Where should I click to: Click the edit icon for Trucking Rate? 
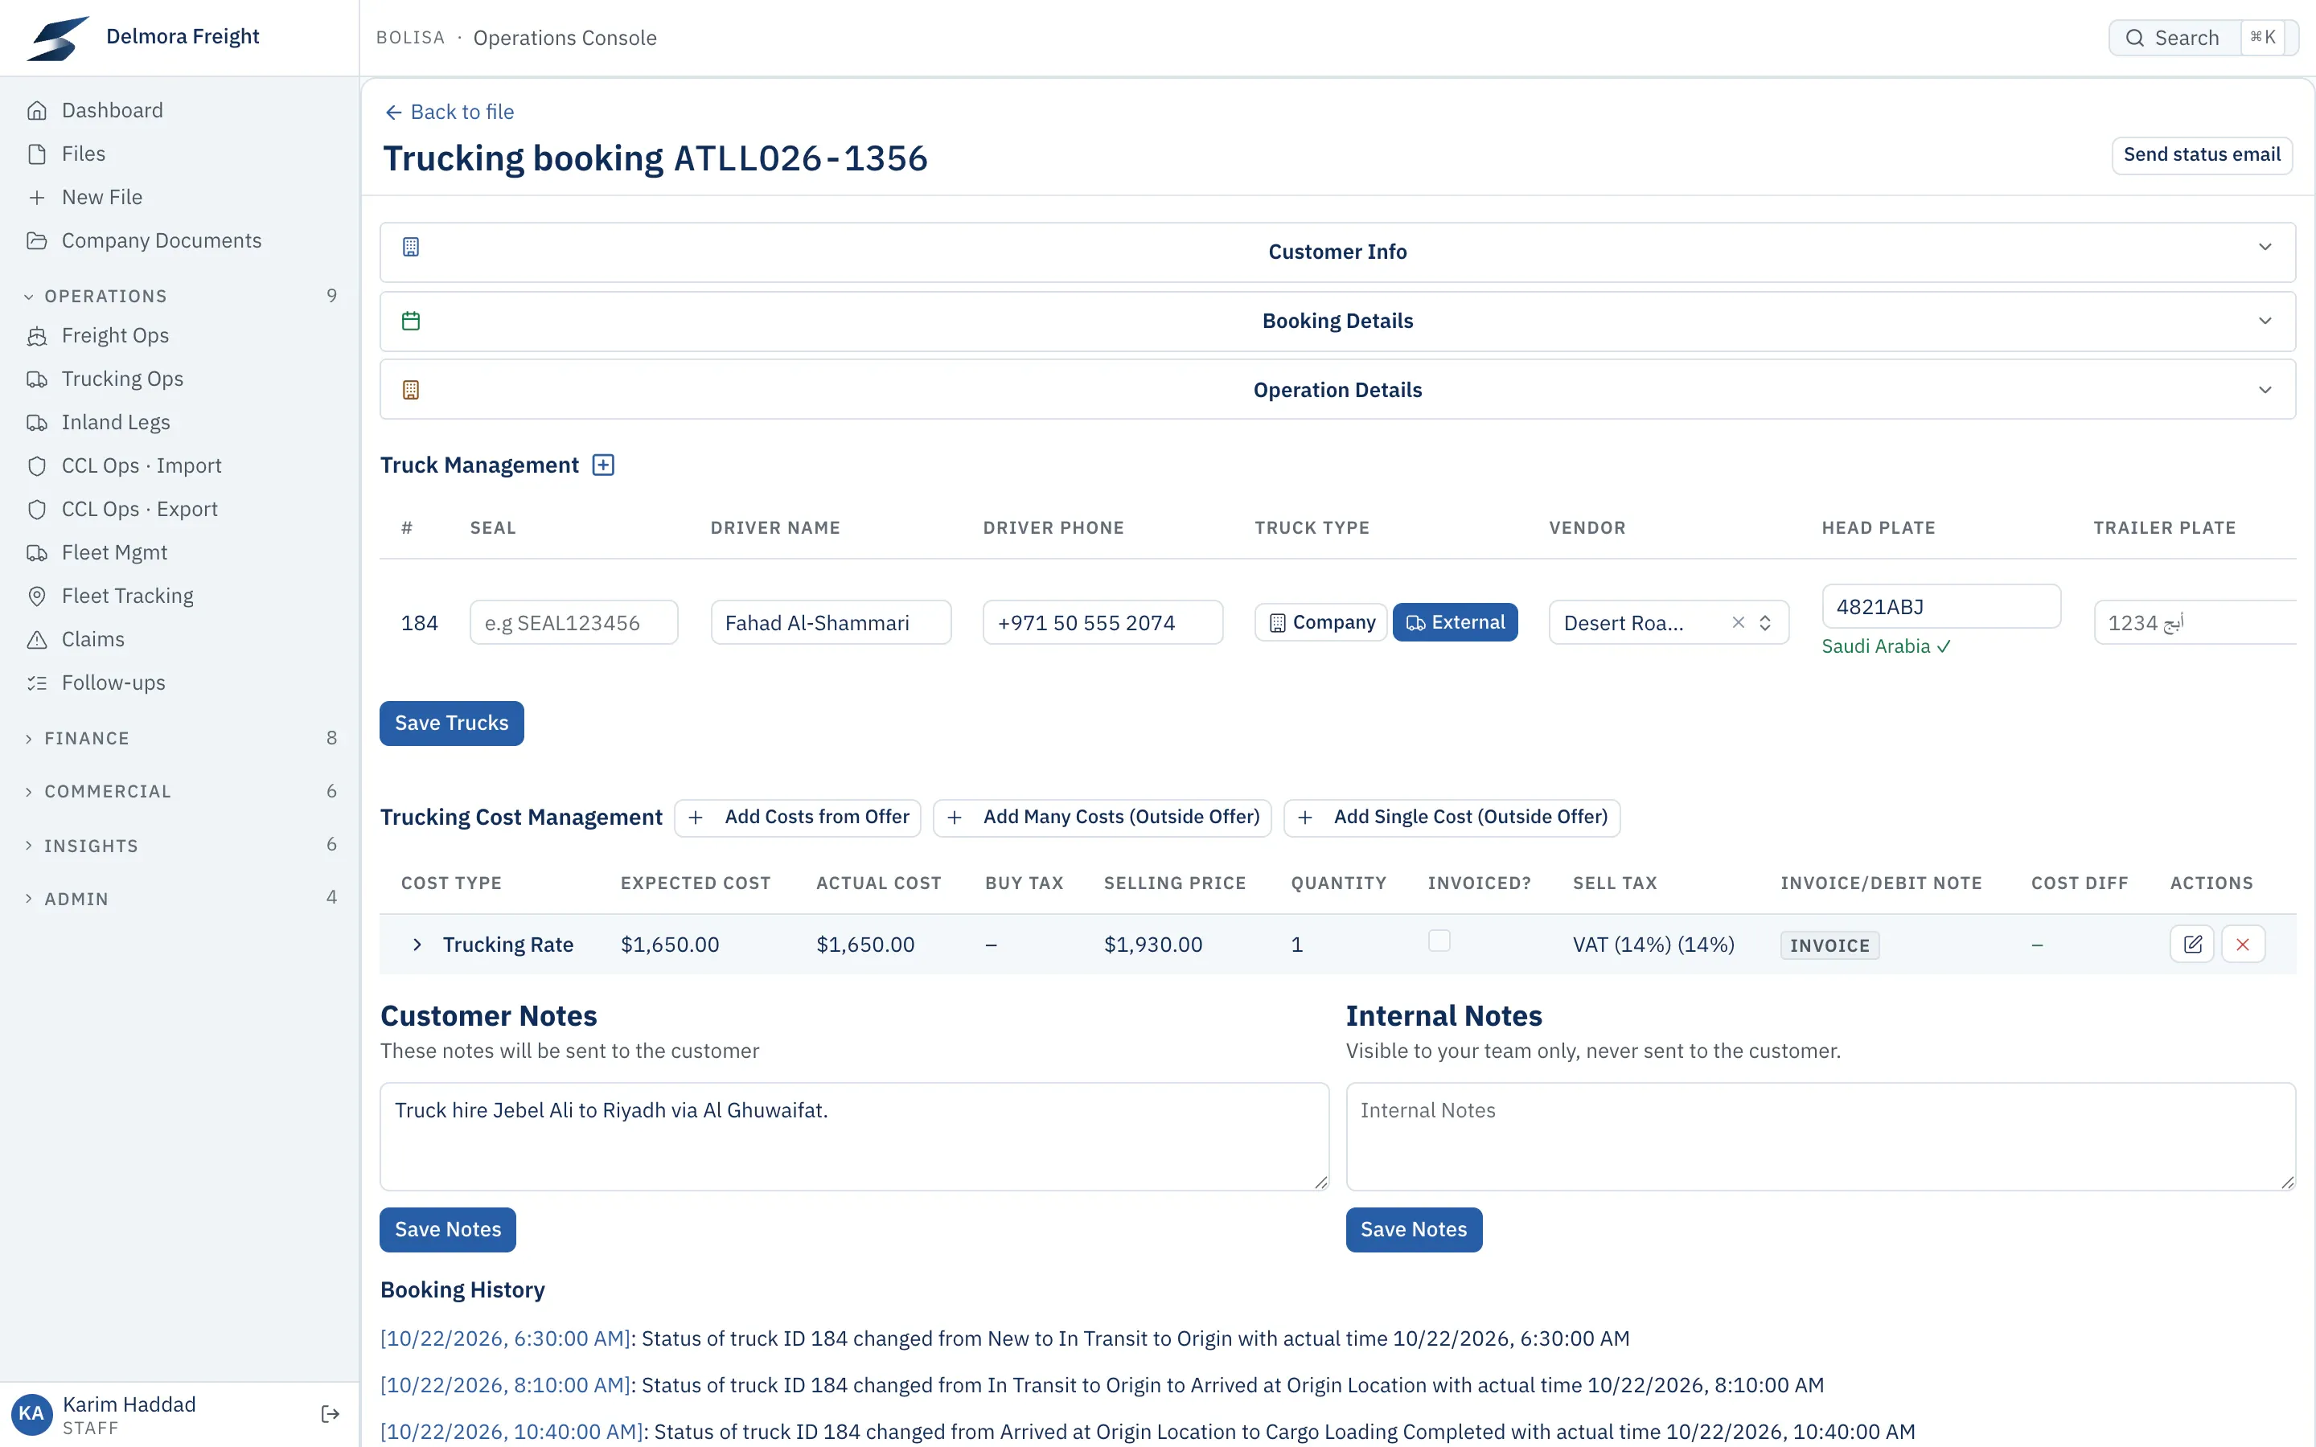(x=2191, y=945)
